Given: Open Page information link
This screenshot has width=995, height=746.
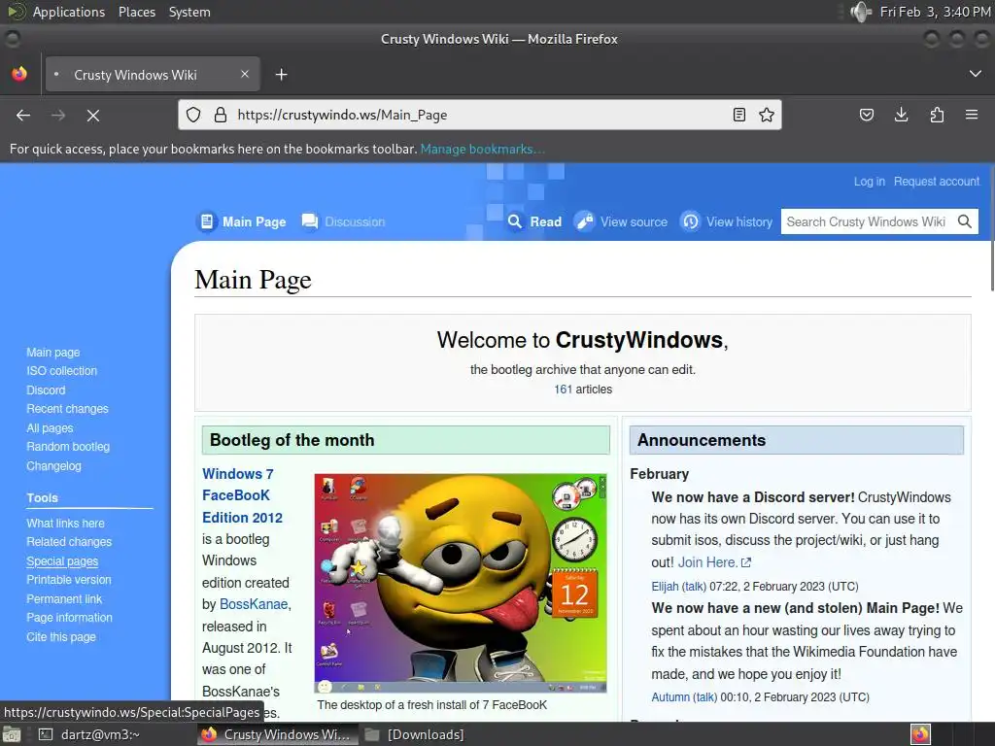Looking at the screenshot, I should (69, 617).
